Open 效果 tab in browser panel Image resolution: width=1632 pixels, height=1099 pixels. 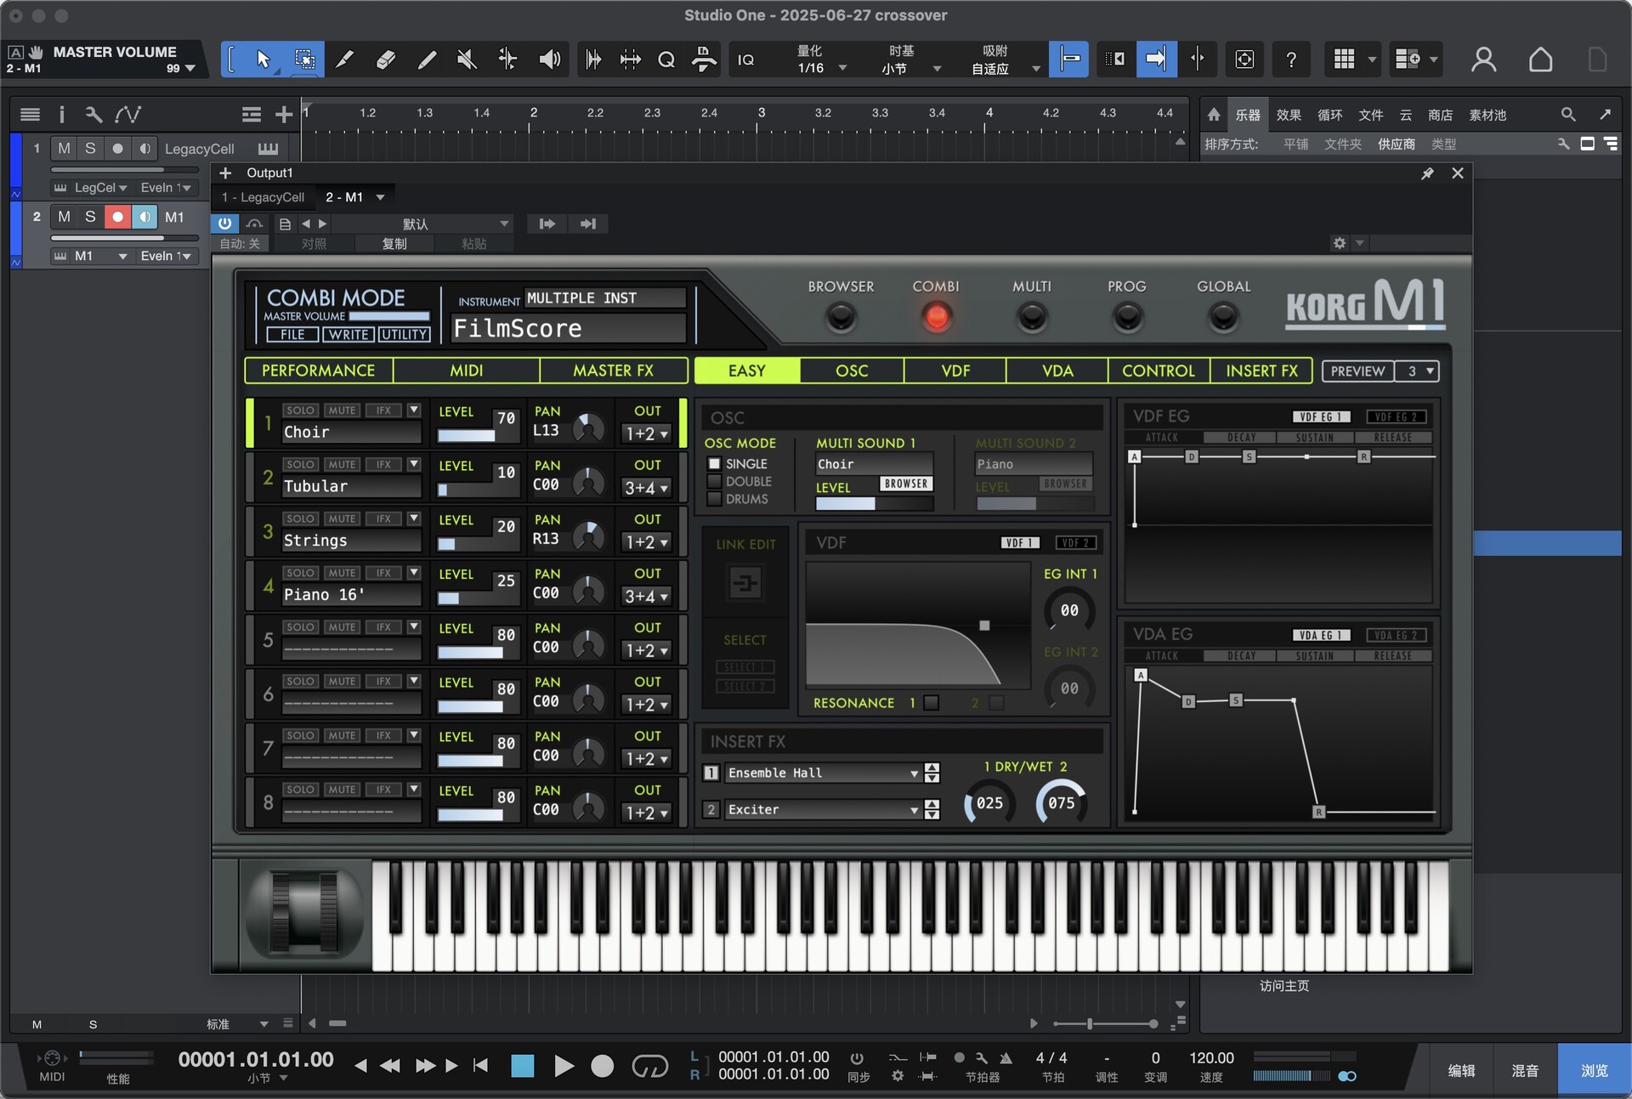pos(1288,115)
